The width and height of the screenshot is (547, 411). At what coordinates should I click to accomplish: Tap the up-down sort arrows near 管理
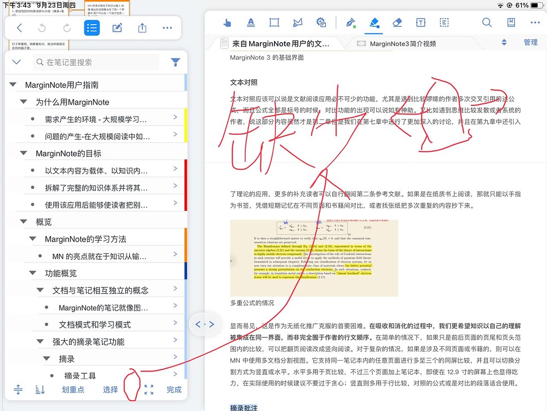[x=503, y=42]
